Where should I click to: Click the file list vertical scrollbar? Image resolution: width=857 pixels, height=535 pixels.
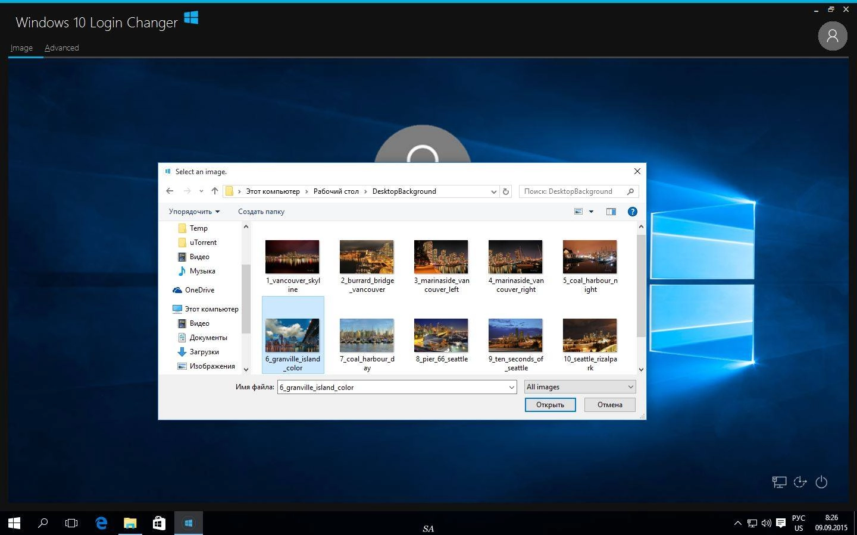pyautogui.click(x=641, y=285)
